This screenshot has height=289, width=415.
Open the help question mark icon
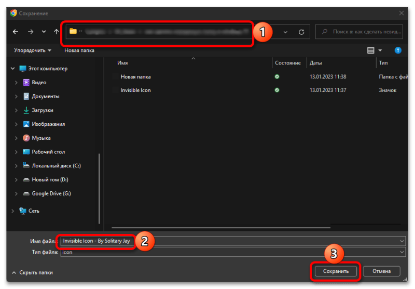tap(398, 50)
